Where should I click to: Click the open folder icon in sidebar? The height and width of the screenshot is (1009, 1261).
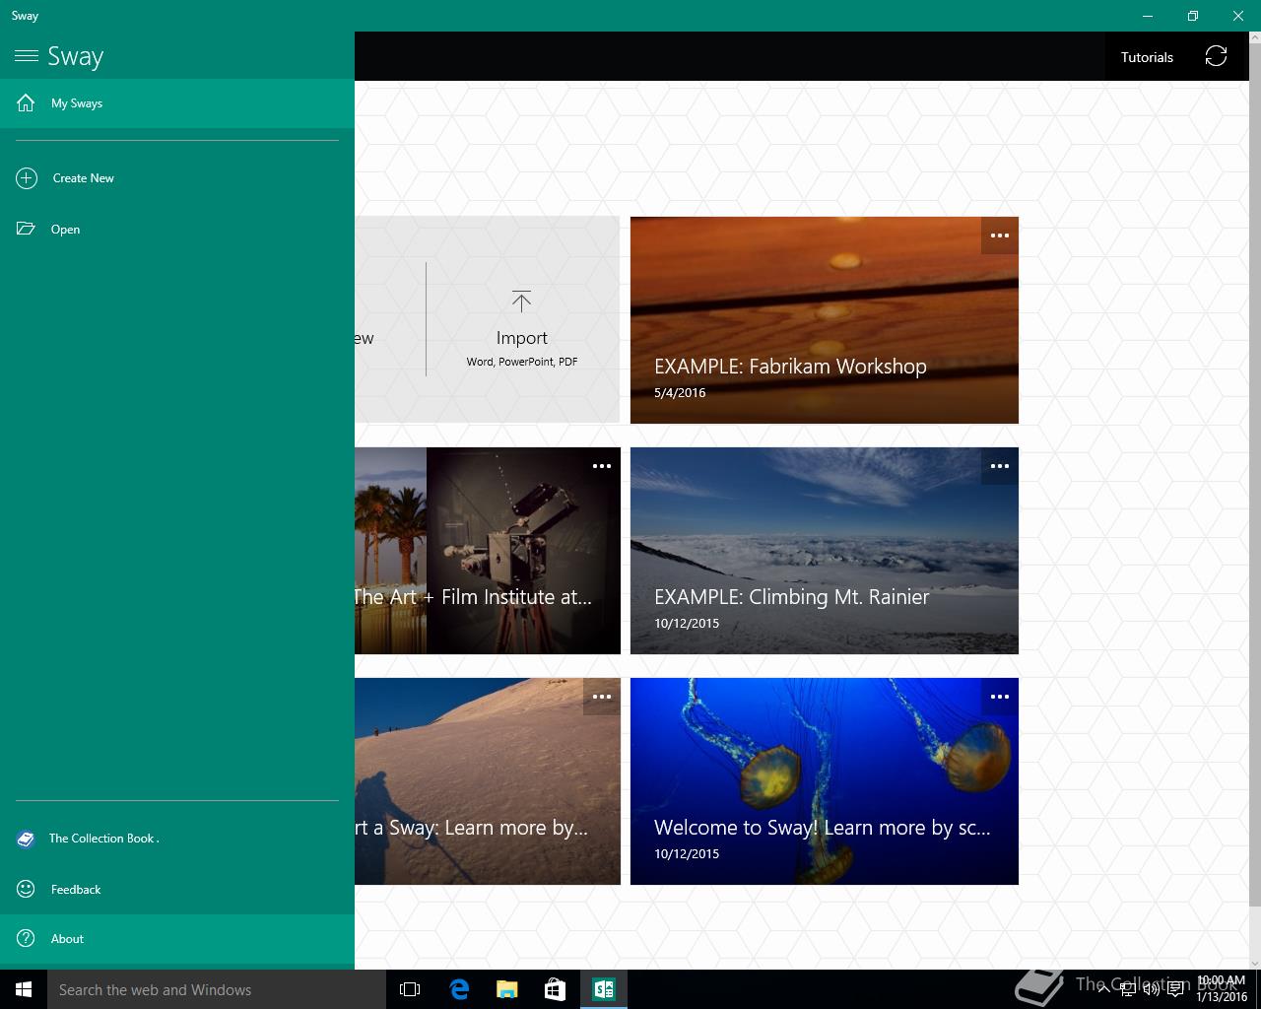(x=26, y=229)
